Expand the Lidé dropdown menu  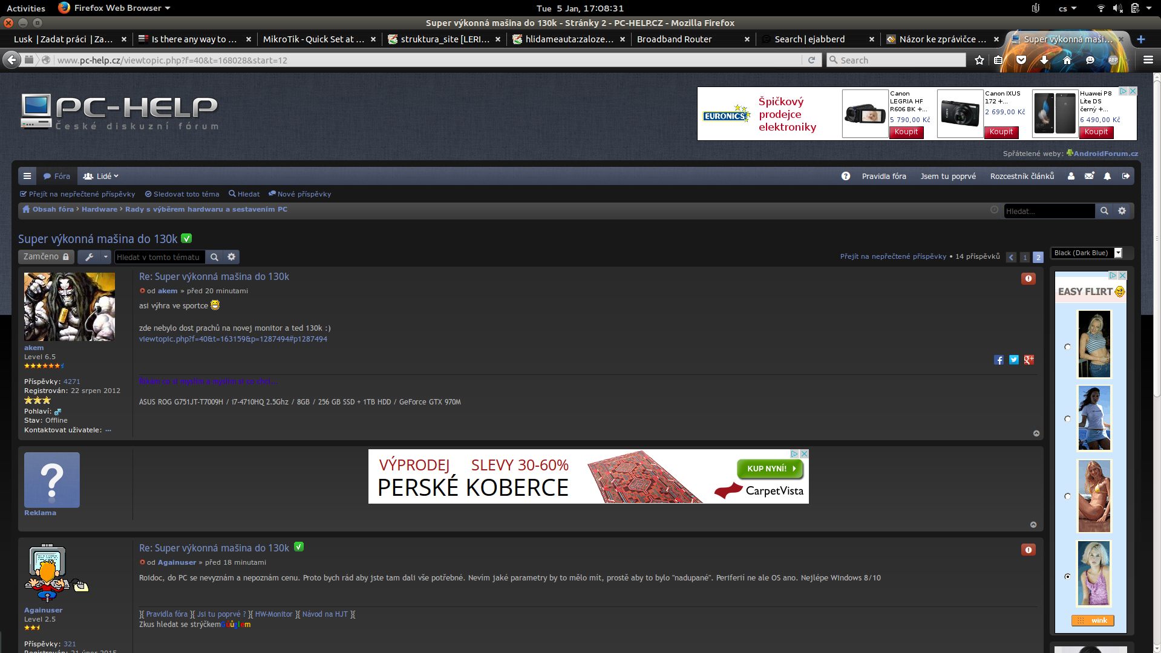coord(101,176)
